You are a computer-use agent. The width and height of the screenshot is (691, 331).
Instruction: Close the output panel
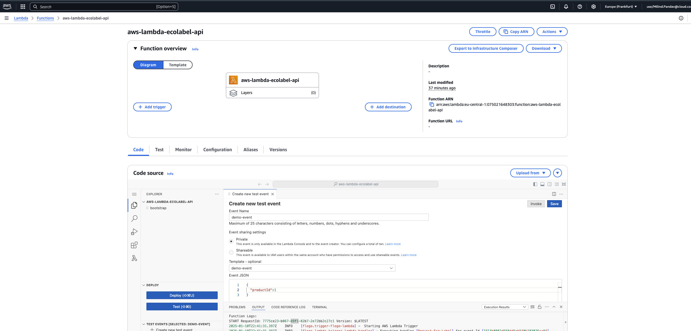[x=561, y=307]
